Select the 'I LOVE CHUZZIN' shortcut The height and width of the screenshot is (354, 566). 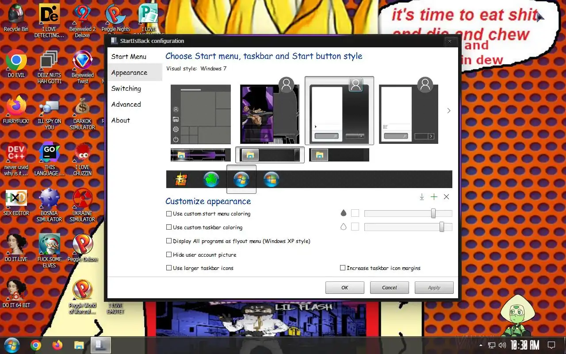pyautogui.click(x=82, y=159)
